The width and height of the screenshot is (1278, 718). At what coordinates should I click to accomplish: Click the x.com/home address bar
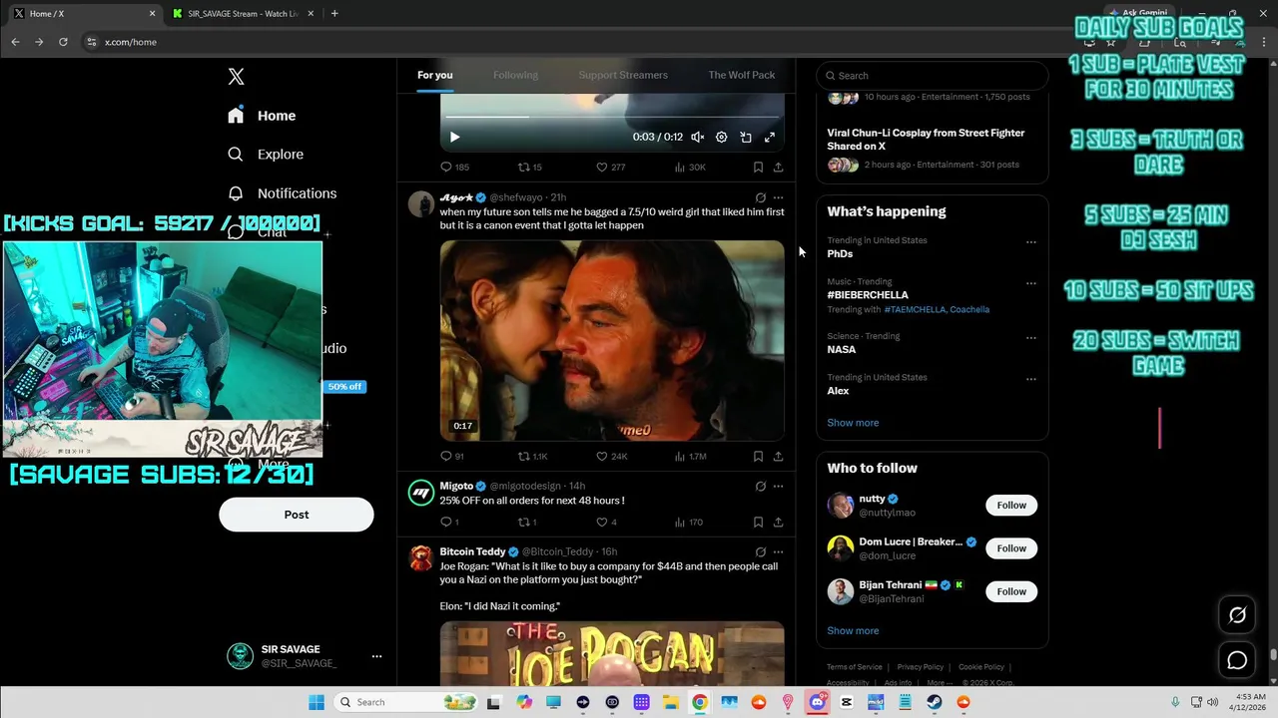tap(131, 42)
